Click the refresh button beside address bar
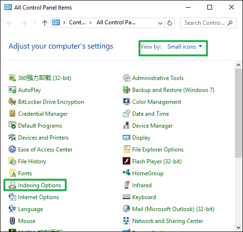The height and width of the screenshot is (232, 243). [x=170, y=23]
